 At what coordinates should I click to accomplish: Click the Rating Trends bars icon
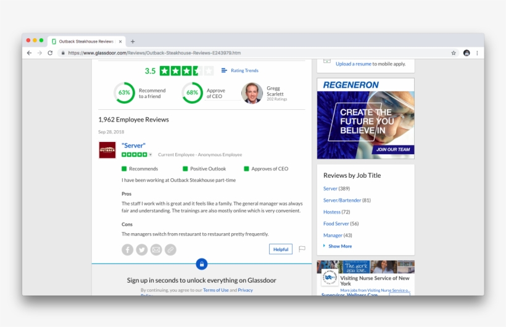[224, 70]
